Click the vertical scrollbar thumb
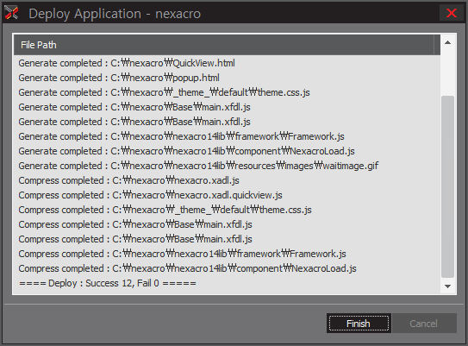The width and height of the screenshot is (468, 346). (447, 186)
